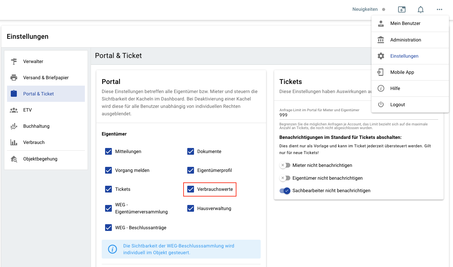Image resolution: width=453 pixels, height=267 pixels.
Task: Click the blue info icon in WEG notice
Action: point(112,249)
